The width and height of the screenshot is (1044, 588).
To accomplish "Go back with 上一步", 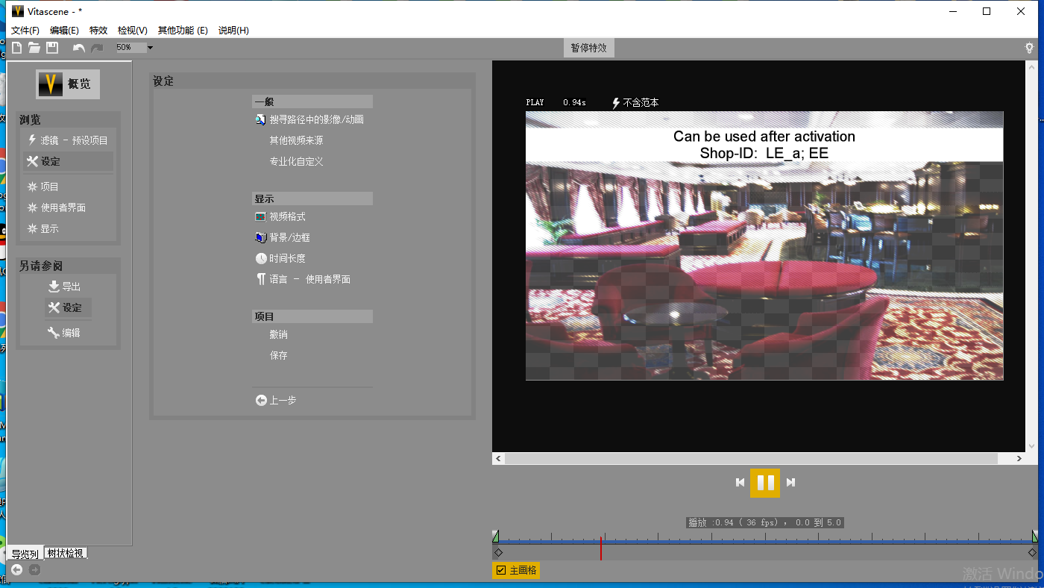I will pyautogui.click(x=276, y=400).
